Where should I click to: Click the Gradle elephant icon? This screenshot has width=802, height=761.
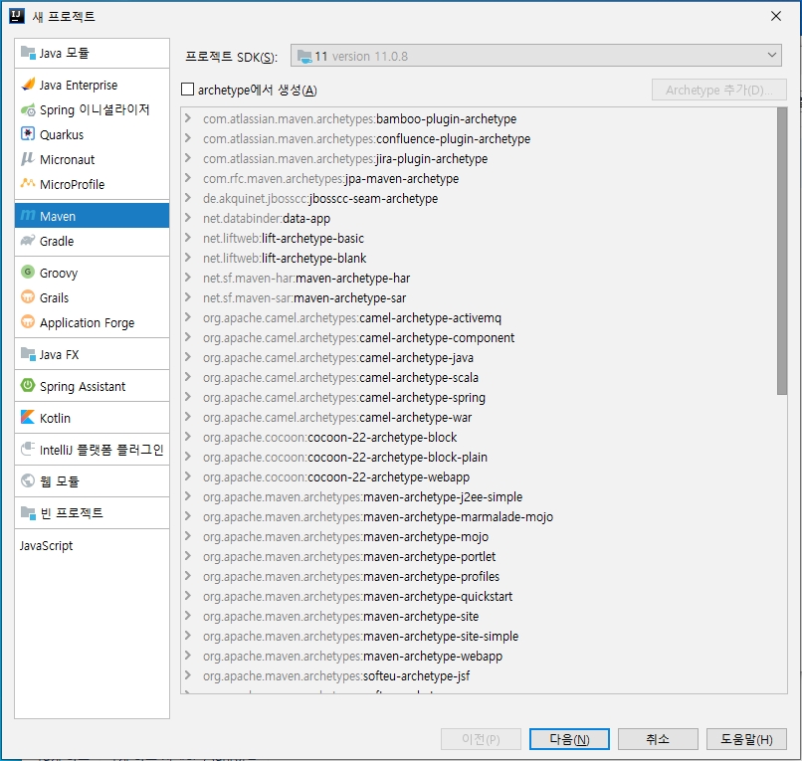[28, 241]
